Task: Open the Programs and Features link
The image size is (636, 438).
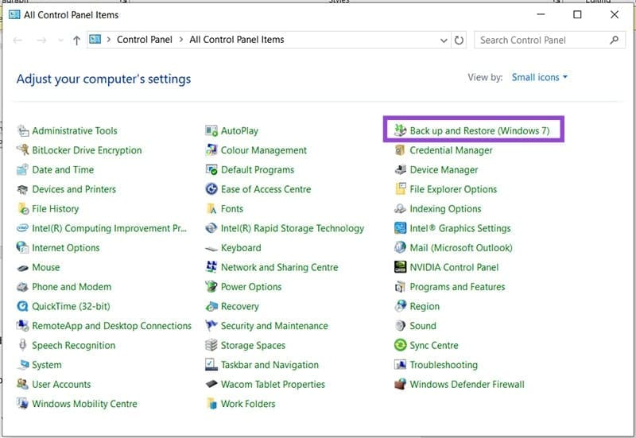Action: (457, 287)
